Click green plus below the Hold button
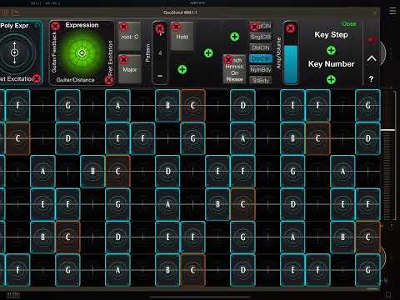This screenshot has width=400, height=300. tap(182, 69)
